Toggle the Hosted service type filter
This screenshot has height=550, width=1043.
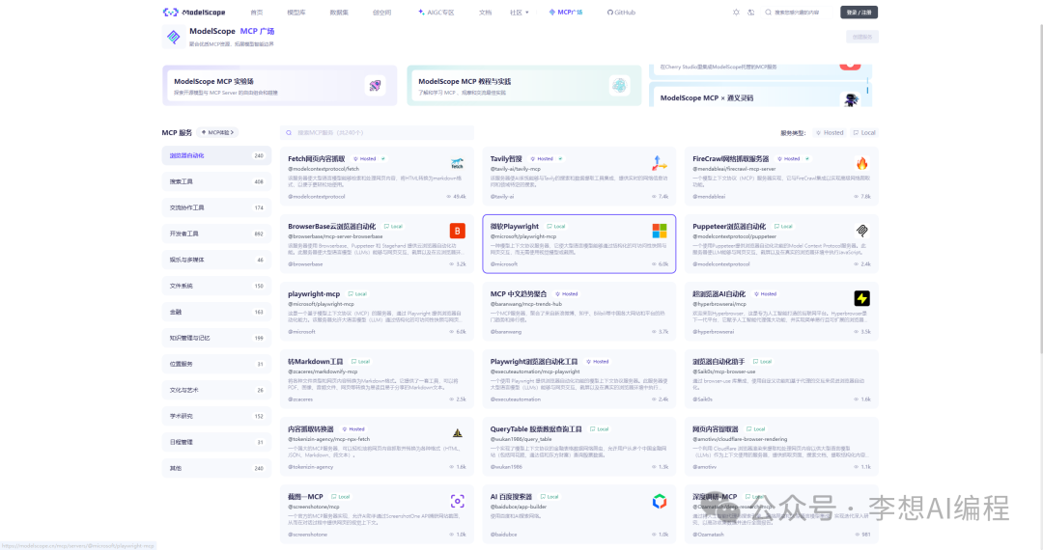[x=830, y=133]
